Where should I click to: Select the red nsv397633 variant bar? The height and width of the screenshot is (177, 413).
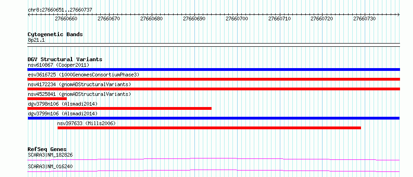click(209, 128)
